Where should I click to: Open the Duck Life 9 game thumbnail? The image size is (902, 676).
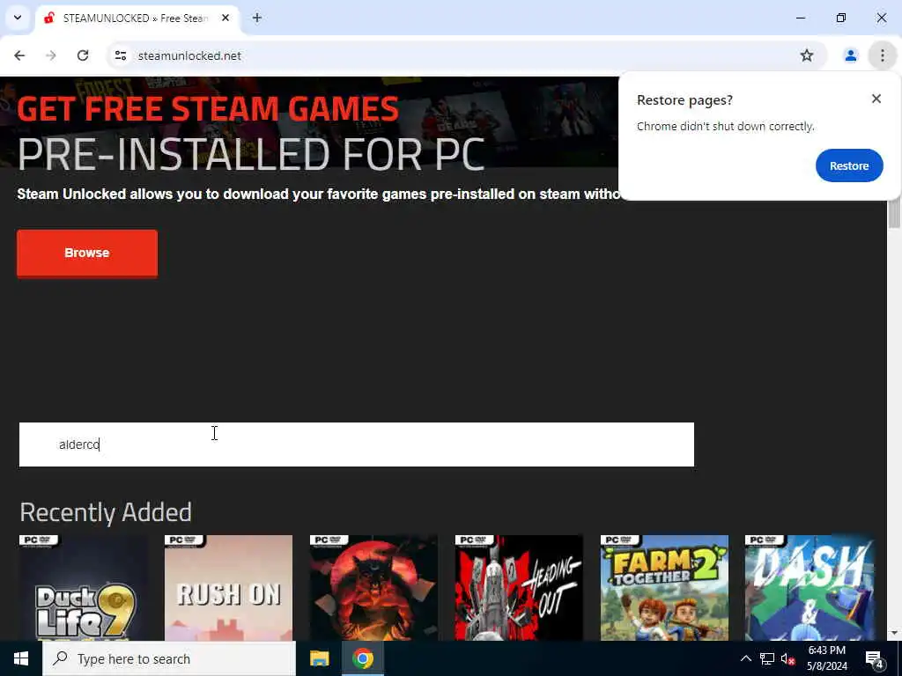84,587
